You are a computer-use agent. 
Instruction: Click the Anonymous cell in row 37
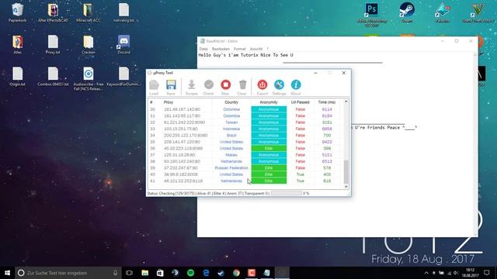pos(269,155)
